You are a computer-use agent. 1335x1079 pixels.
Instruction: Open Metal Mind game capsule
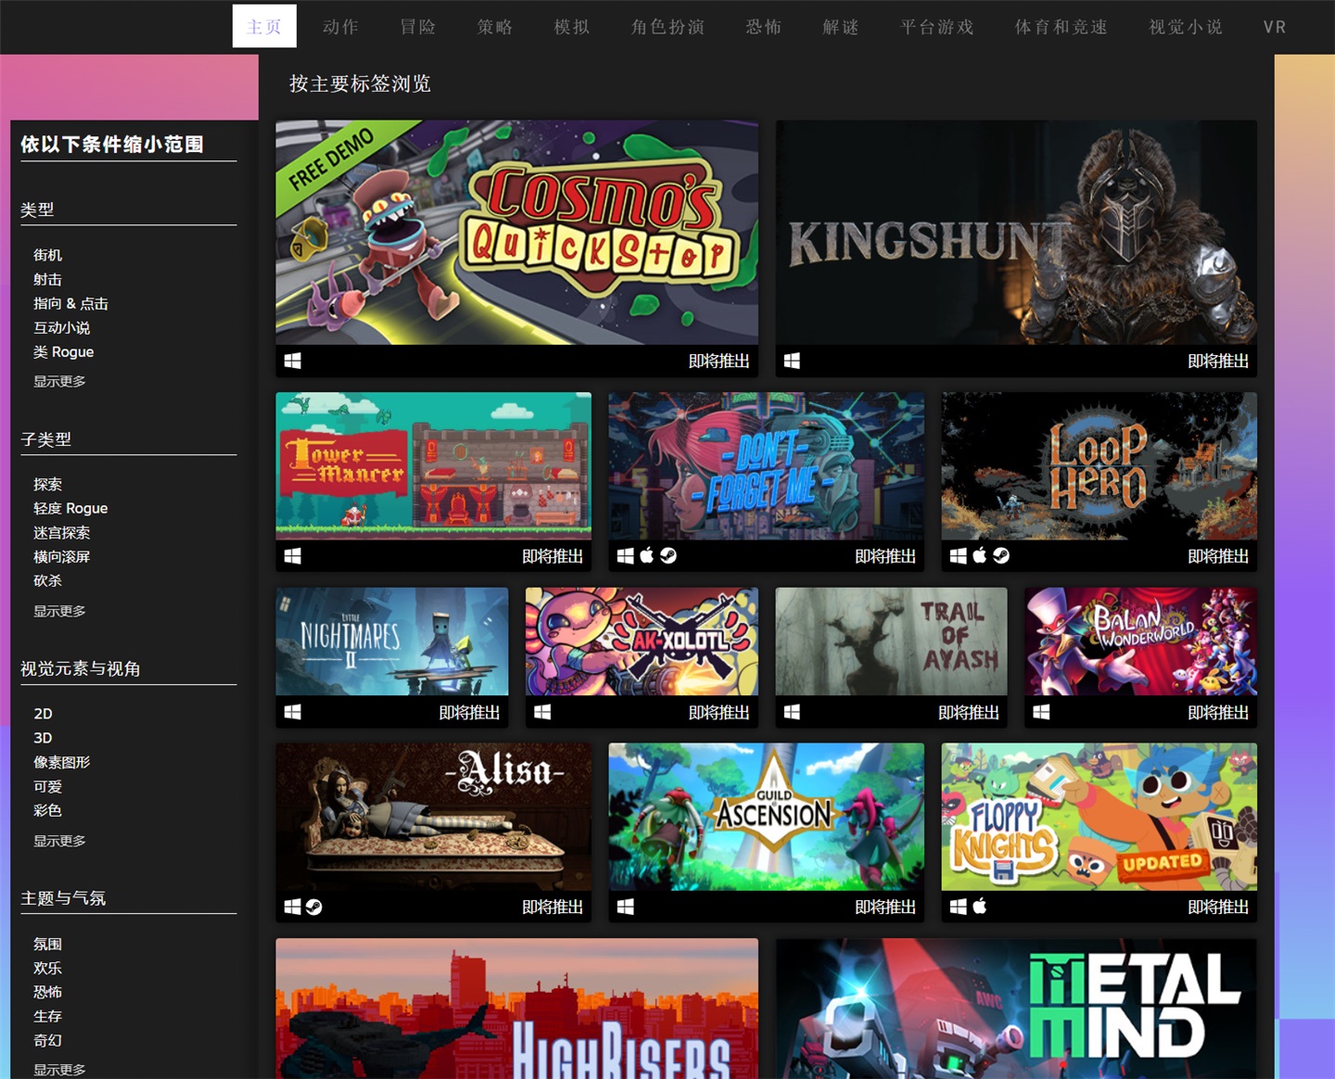click(1016, 1009)
